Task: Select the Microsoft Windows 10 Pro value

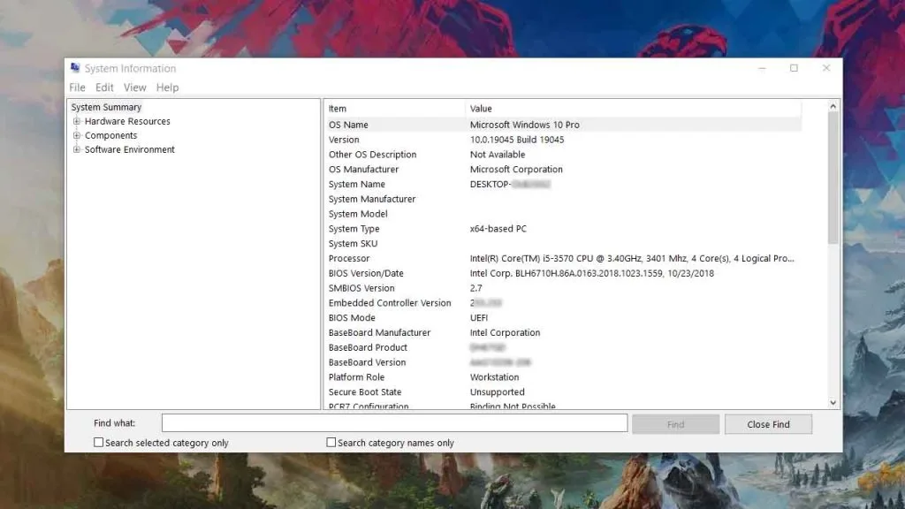Action: click(x=525, y=125)
